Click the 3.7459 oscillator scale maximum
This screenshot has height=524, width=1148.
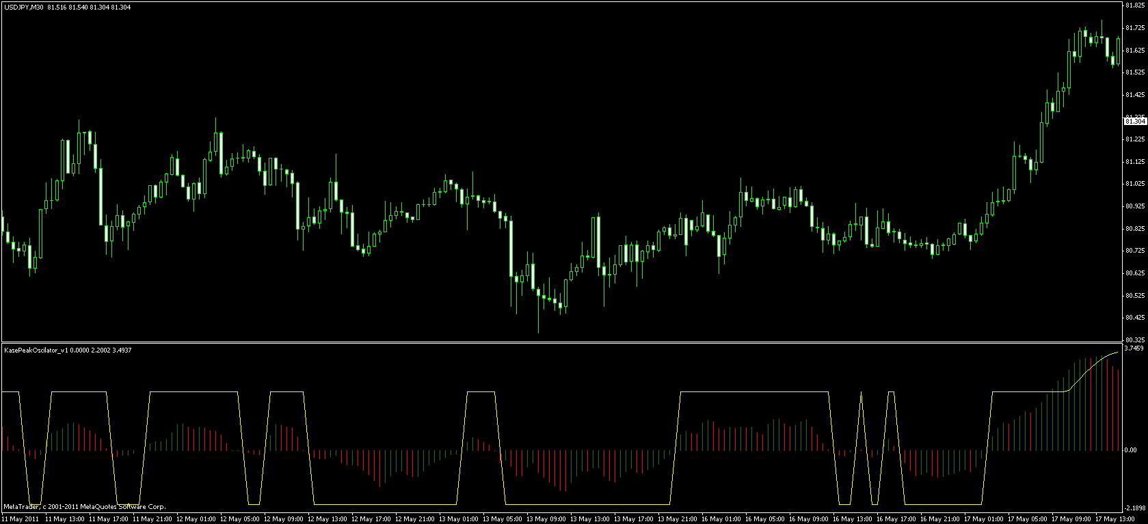[x=1134, y=348]
